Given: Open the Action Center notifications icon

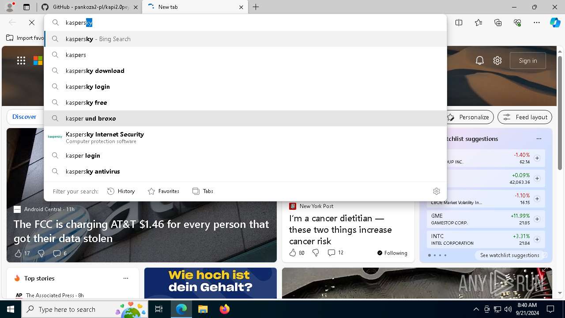Looking at the screenshot, I should coord(550,309).
